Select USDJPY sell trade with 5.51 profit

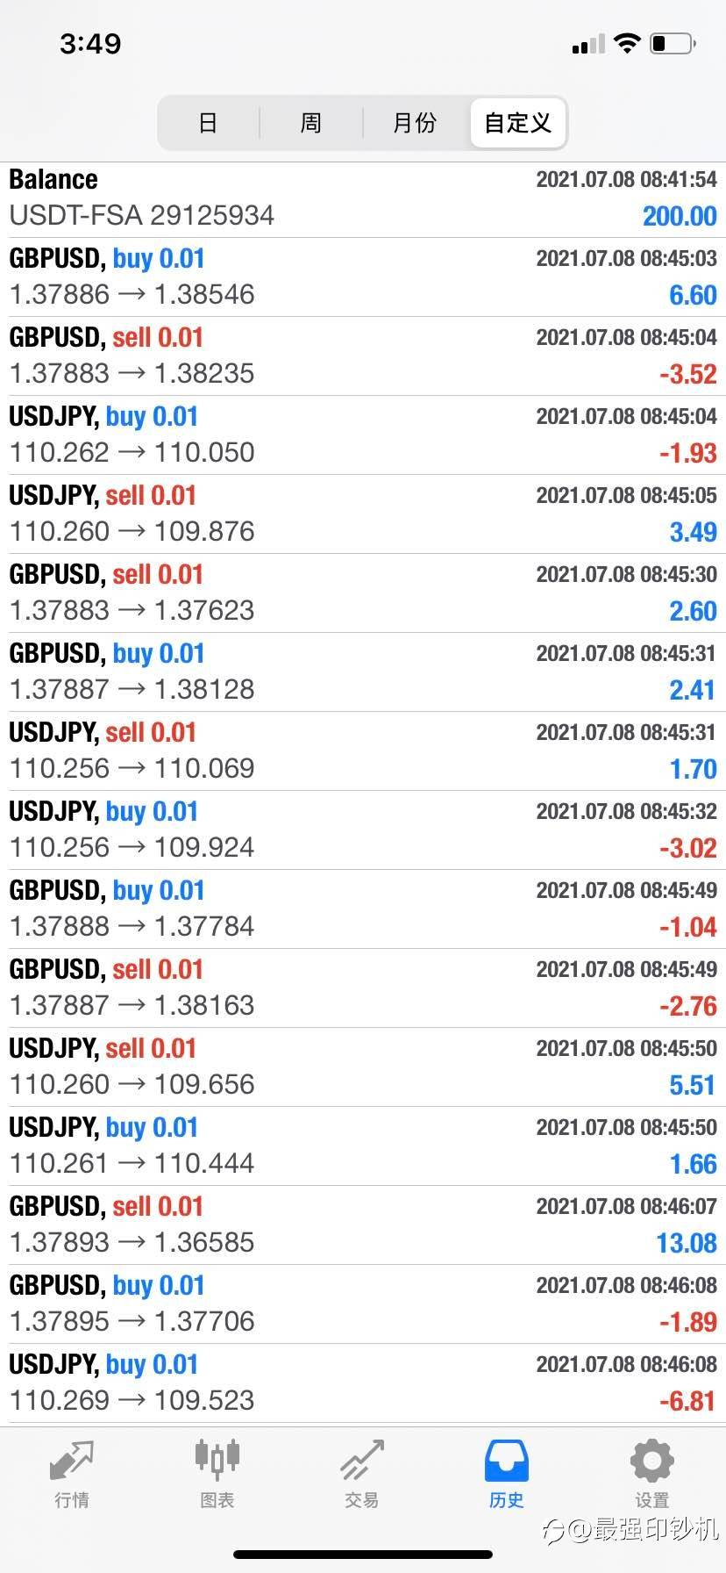[363, 1067]
